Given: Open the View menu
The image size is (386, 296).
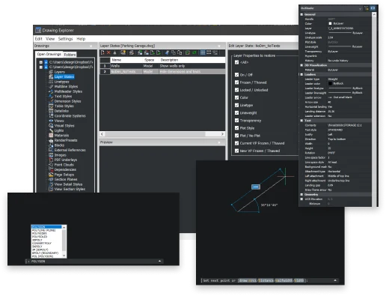Looking at the screenshot, I should click(x=50, y=39).
